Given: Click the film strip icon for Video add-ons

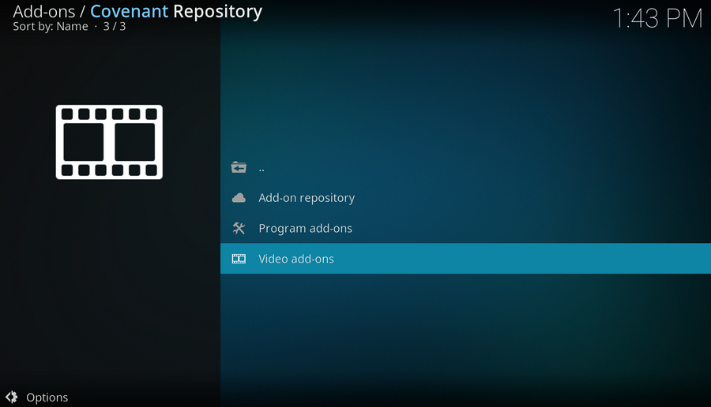Looking at the screenshot, I should pyautogui.click(x=239, y=259).
